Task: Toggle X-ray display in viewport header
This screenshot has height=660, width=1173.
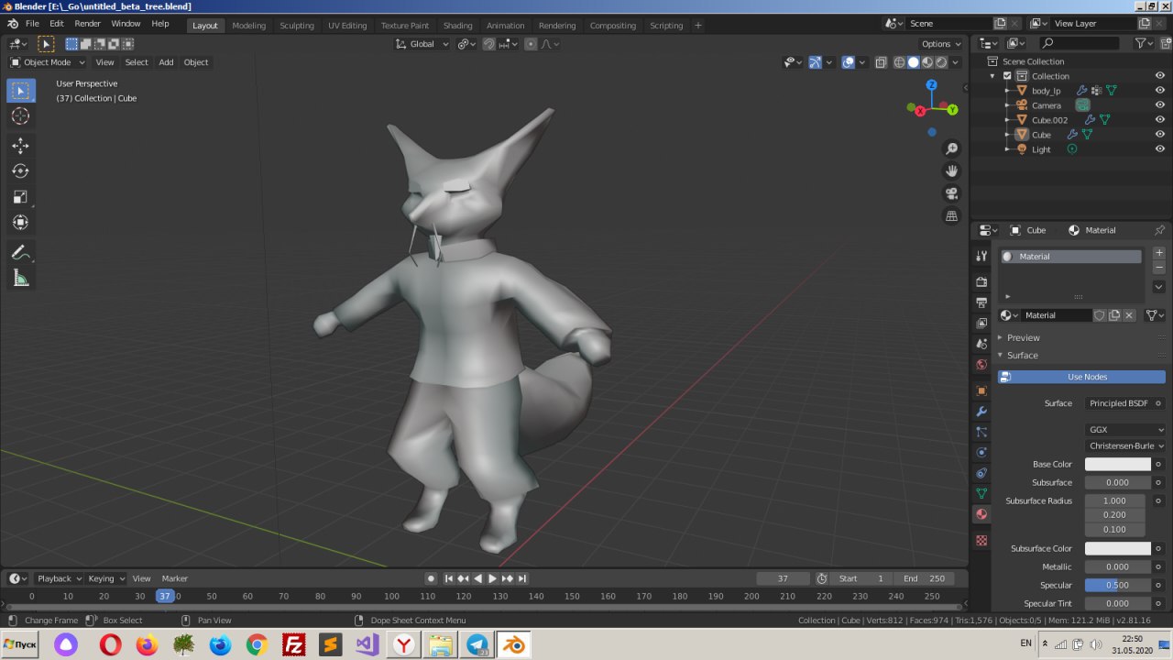Action: click(x=881, y=62)
